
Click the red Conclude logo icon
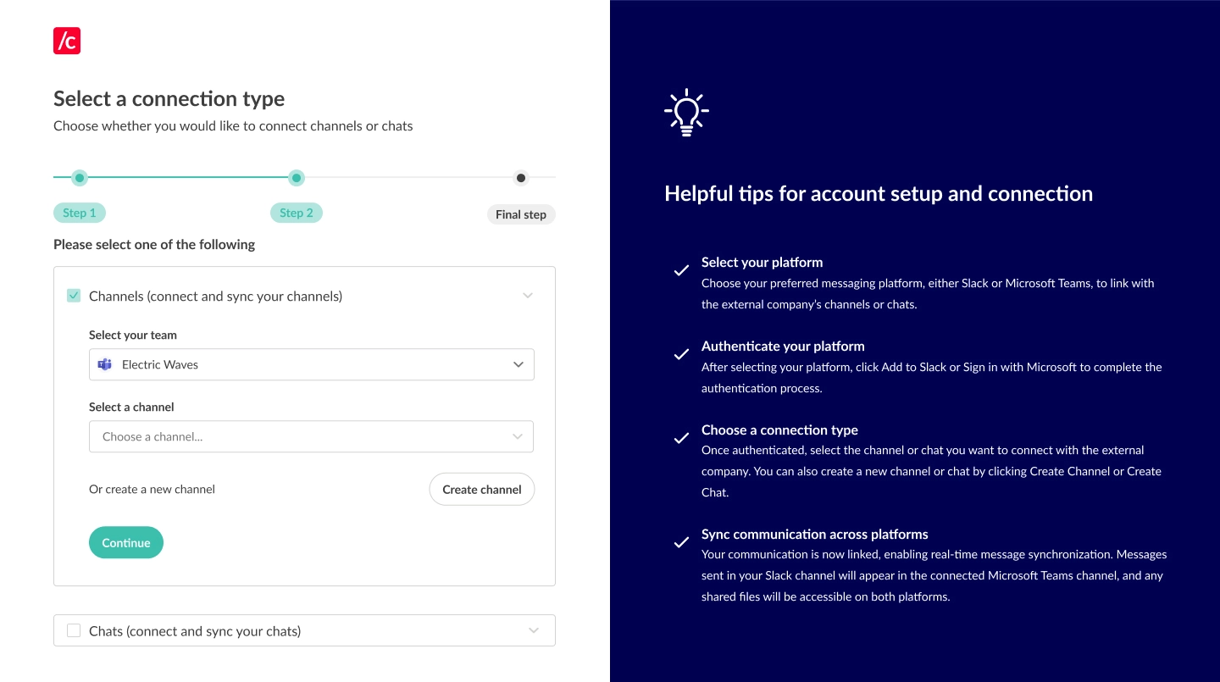click(x=67, y=41)
